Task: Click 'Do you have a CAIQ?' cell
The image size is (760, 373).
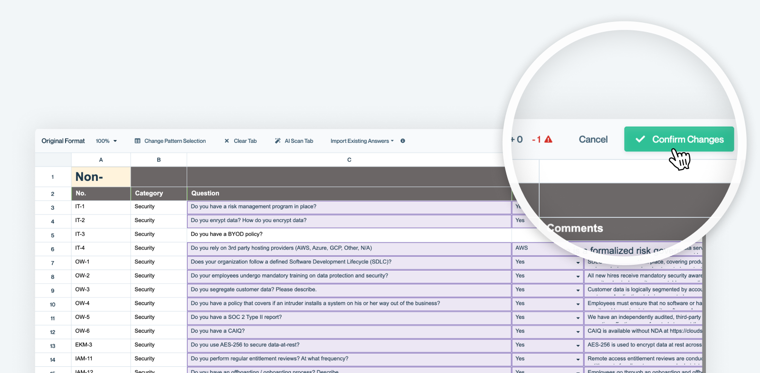Action: (349, 331)
